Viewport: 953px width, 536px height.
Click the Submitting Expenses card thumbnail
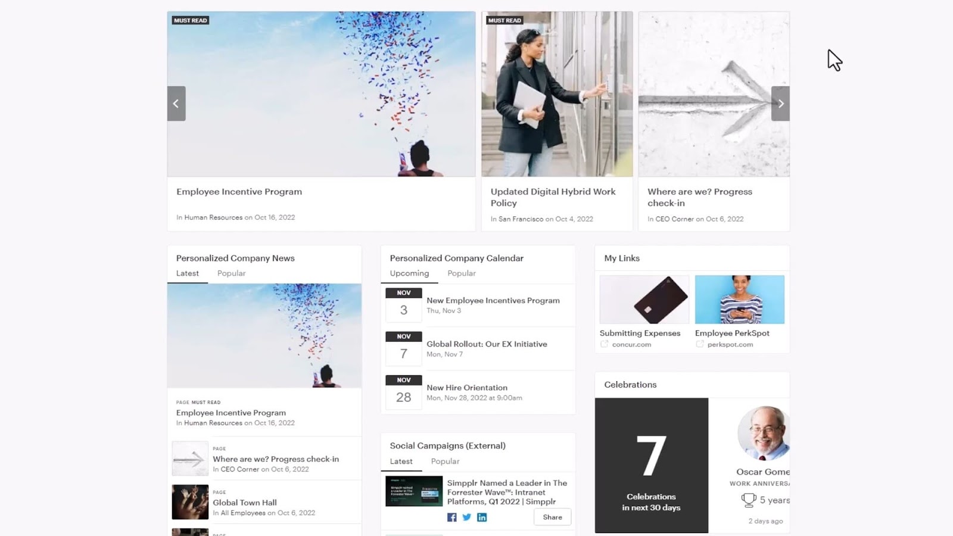(644, 300)
